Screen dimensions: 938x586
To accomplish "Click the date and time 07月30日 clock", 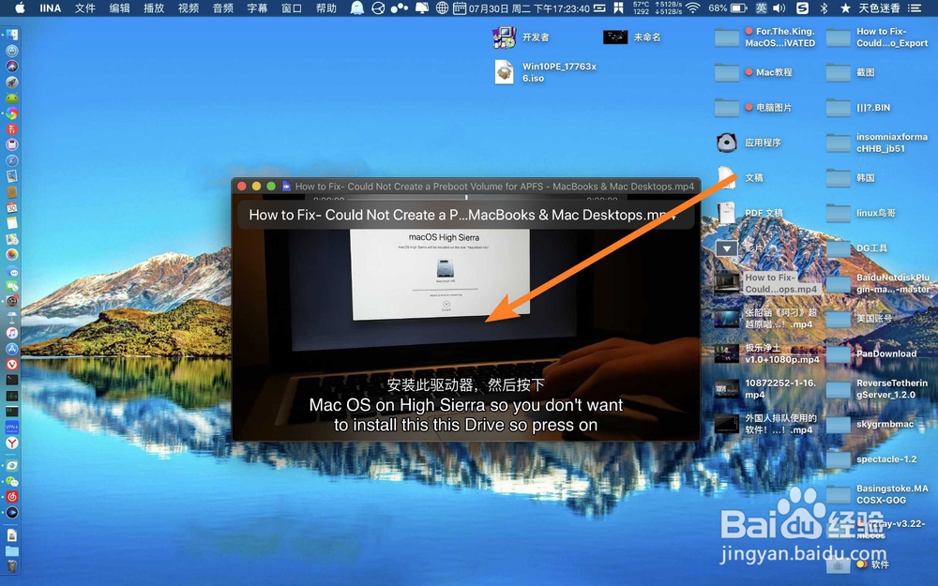I will (x=529, y=8).
